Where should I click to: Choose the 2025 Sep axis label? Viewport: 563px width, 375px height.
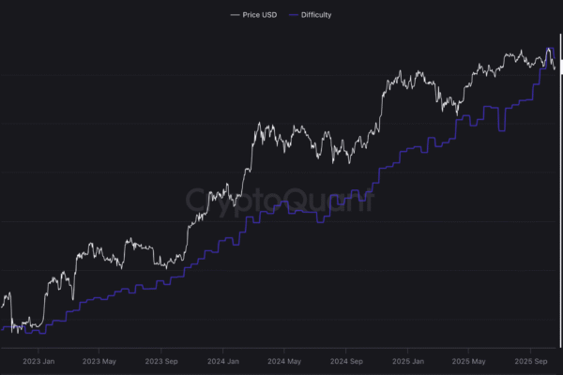529,360
